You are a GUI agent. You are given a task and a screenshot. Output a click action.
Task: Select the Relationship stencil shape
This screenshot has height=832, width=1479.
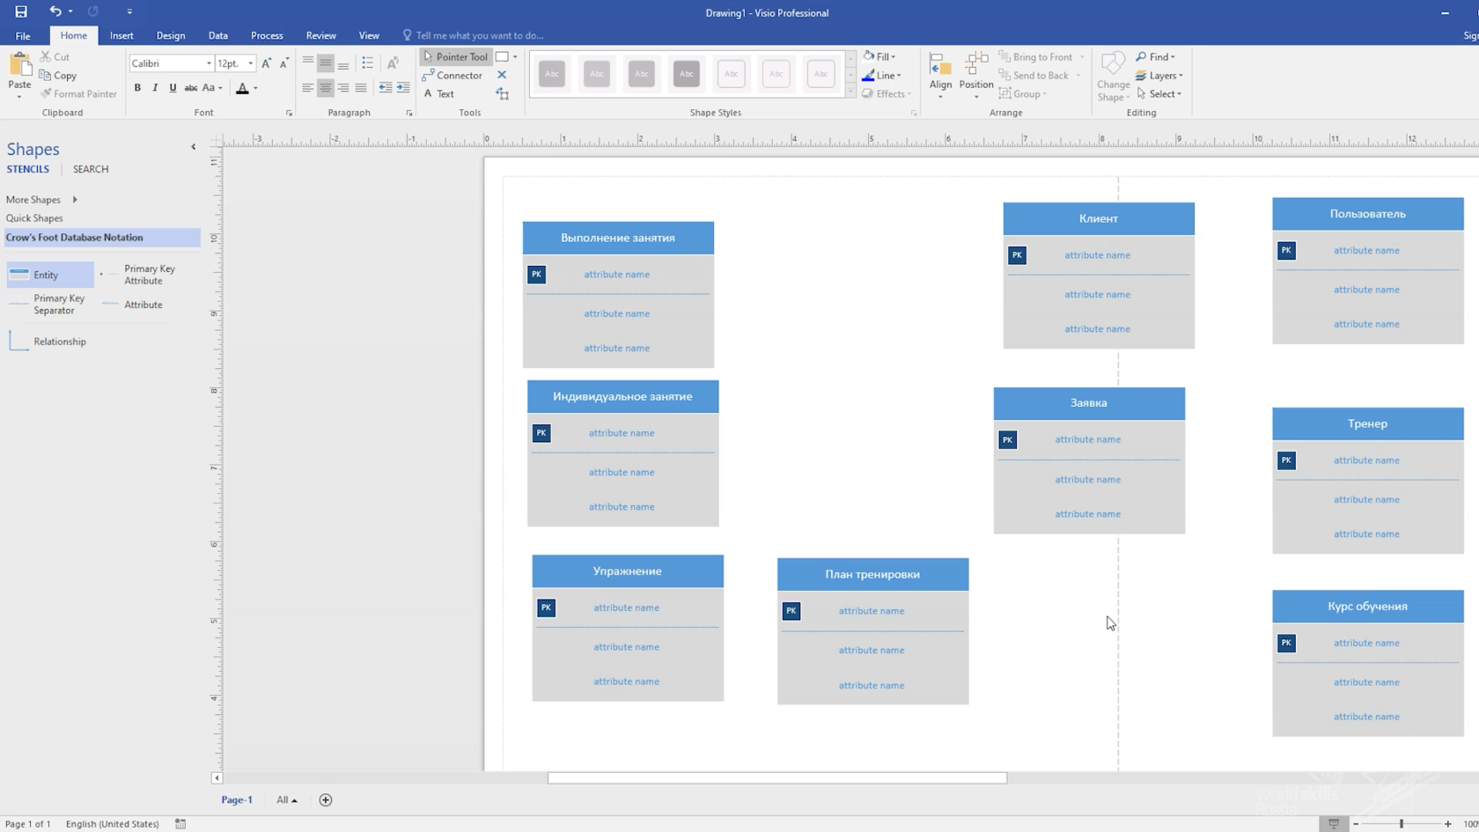pyautogui.click(x=48, y=342)
